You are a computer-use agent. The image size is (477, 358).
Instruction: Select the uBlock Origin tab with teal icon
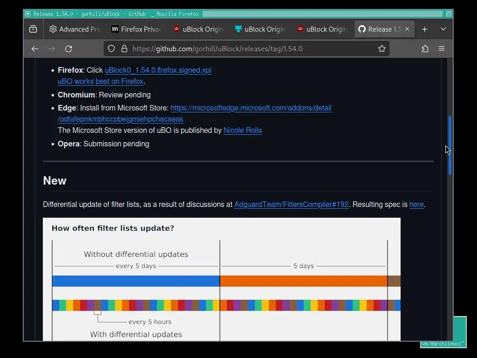click(260, 29)
